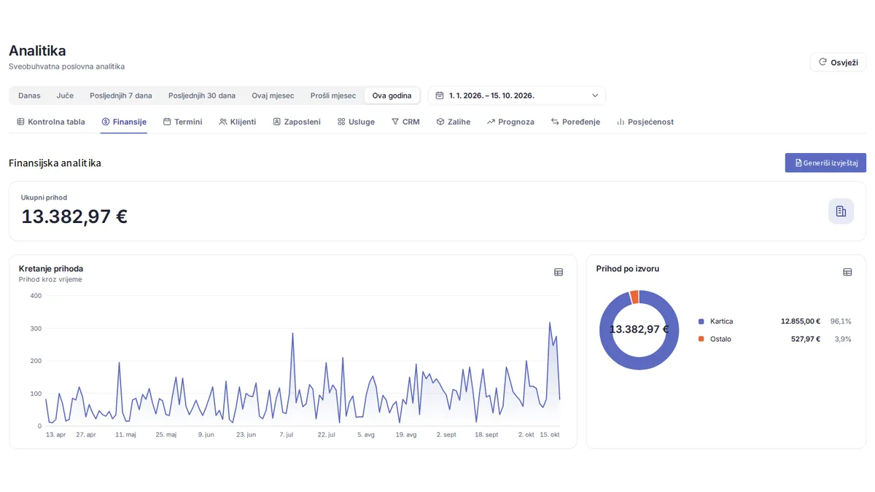Screen dimensions: 875x492
Task: Click the Analitika page title
Action: point(37,51)
